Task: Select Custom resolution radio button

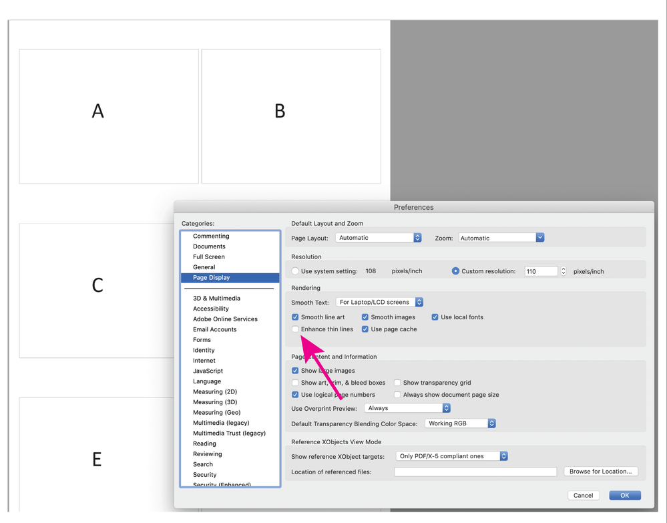Action: (455, 271)
